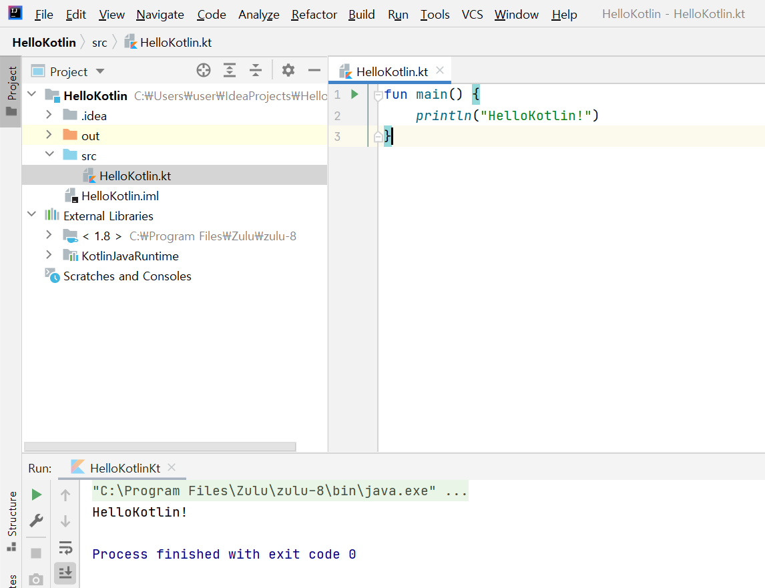Open Project panel settings gear

tap(288, 70)
